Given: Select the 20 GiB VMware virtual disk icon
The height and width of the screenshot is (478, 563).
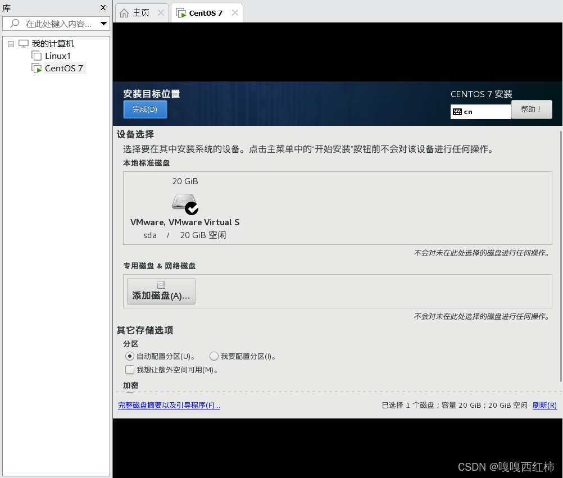Looking at the screenshot, I should (x=185, y=203).
